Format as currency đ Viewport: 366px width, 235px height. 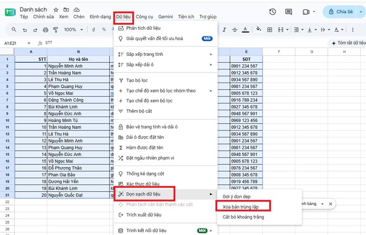coord(94,30)
